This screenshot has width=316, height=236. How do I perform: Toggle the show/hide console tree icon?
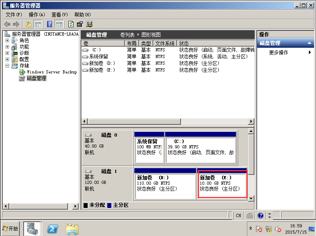pos(38,24)
